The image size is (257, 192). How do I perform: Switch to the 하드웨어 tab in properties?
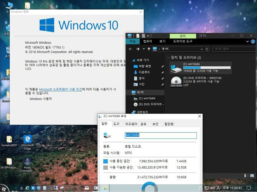click(x=131, y=124)
